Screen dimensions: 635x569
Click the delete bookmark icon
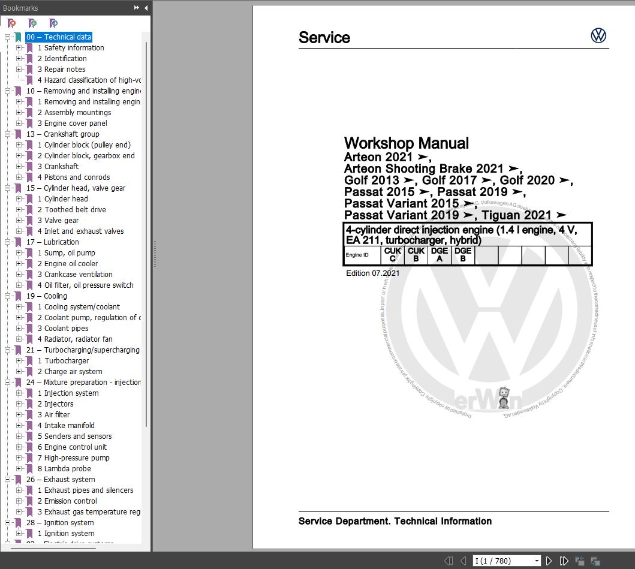pos(12,23)
